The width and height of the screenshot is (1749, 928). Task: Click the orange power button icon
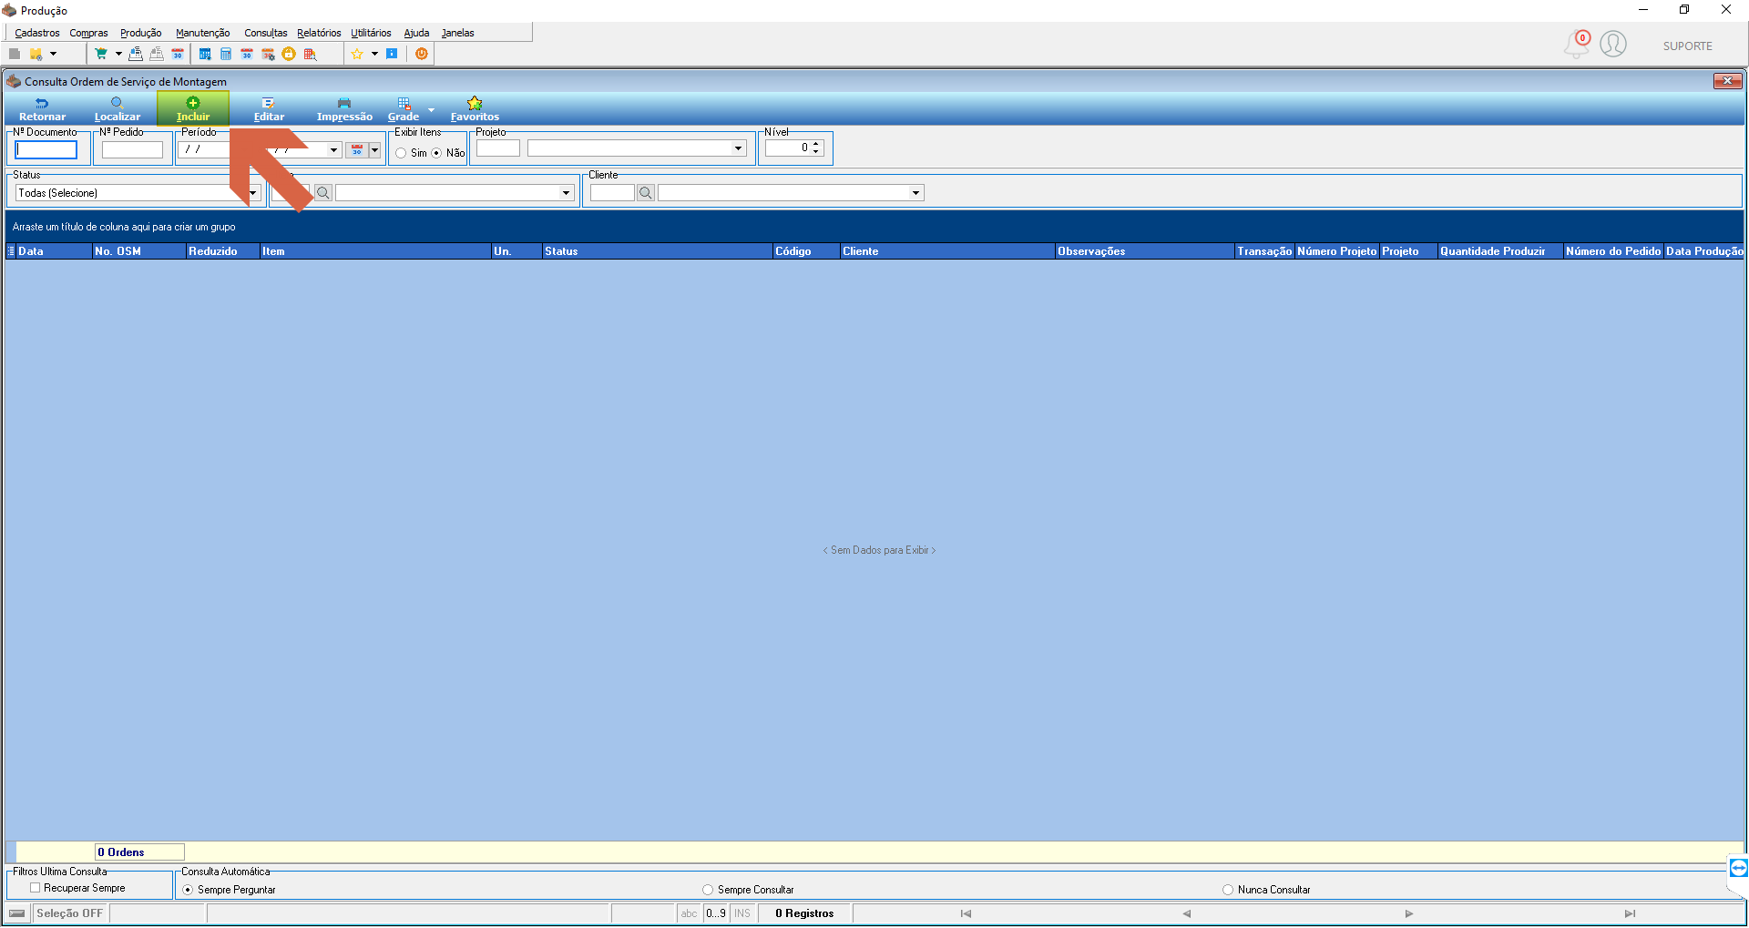point(422,54)
